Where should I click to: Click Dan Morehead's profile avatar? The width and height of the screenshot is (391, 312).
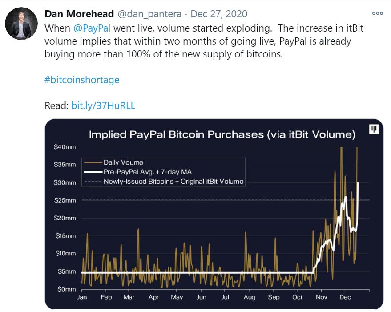pyautogui.click(x=21, y=24)
